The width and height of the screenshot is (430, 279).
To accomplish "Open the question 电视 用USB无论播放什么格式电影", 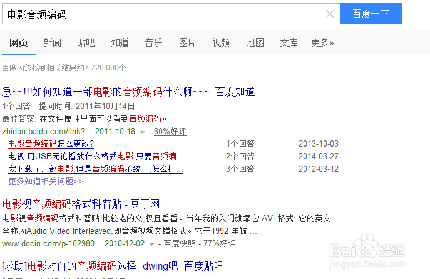I will [x=96, y=156].
